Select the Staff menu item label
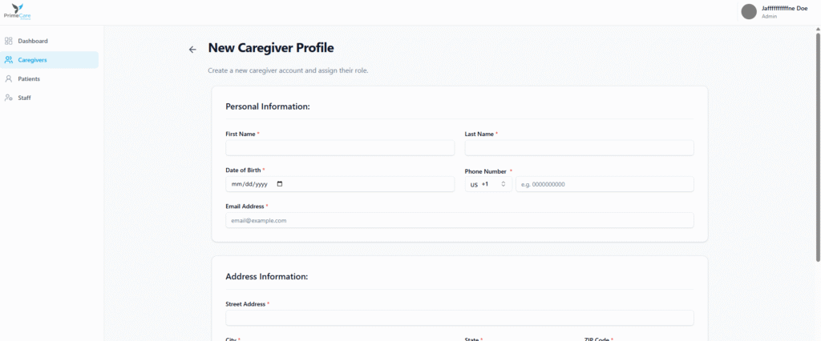This screenshot has width=821, height=341. (x=25, y=98)
